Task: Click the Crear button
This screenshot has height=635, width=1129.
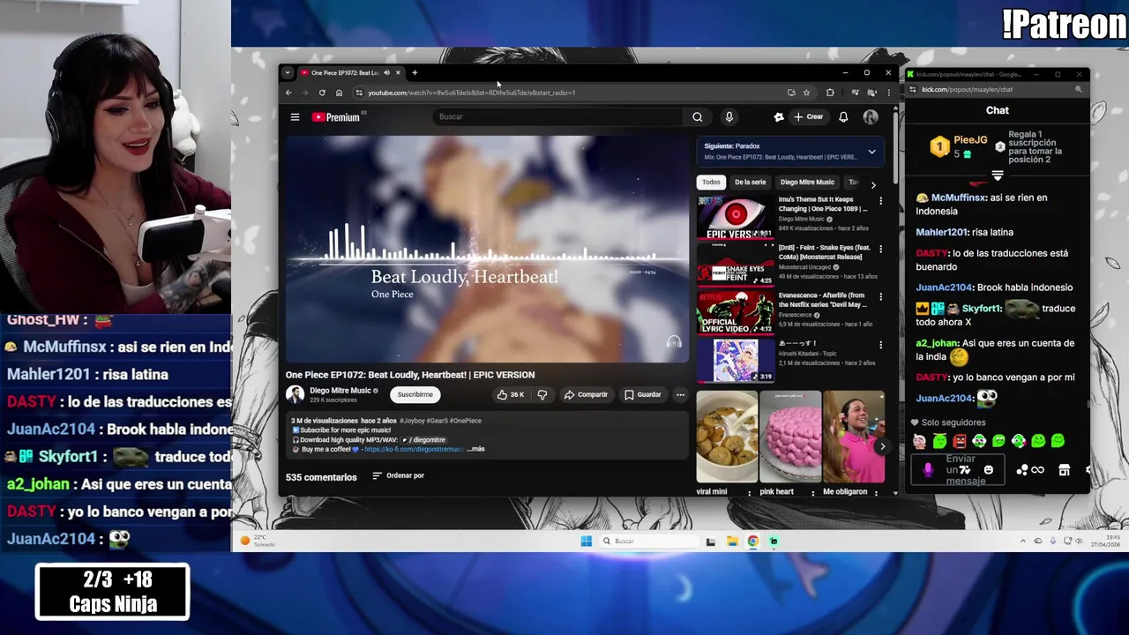Action: click(x=808, y=116)
